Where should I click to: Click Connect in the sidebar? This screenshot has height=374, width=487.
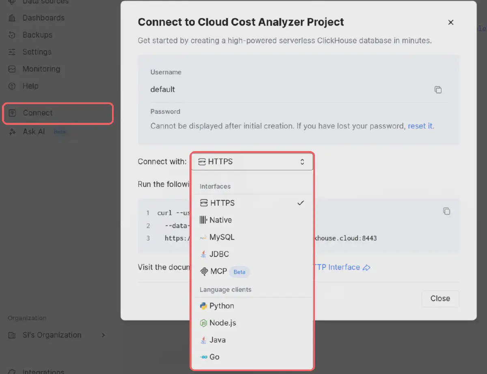pyautogui.click(x=58, y=113)
